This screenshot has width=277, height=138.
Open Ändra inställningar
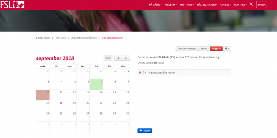point(187,49)
